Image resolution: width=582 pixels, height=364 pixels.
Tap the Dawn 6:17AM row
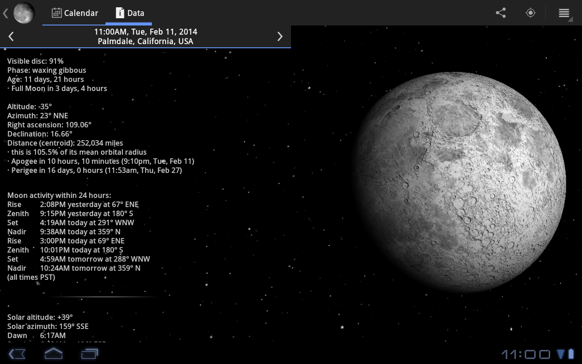tap(36, 335)
